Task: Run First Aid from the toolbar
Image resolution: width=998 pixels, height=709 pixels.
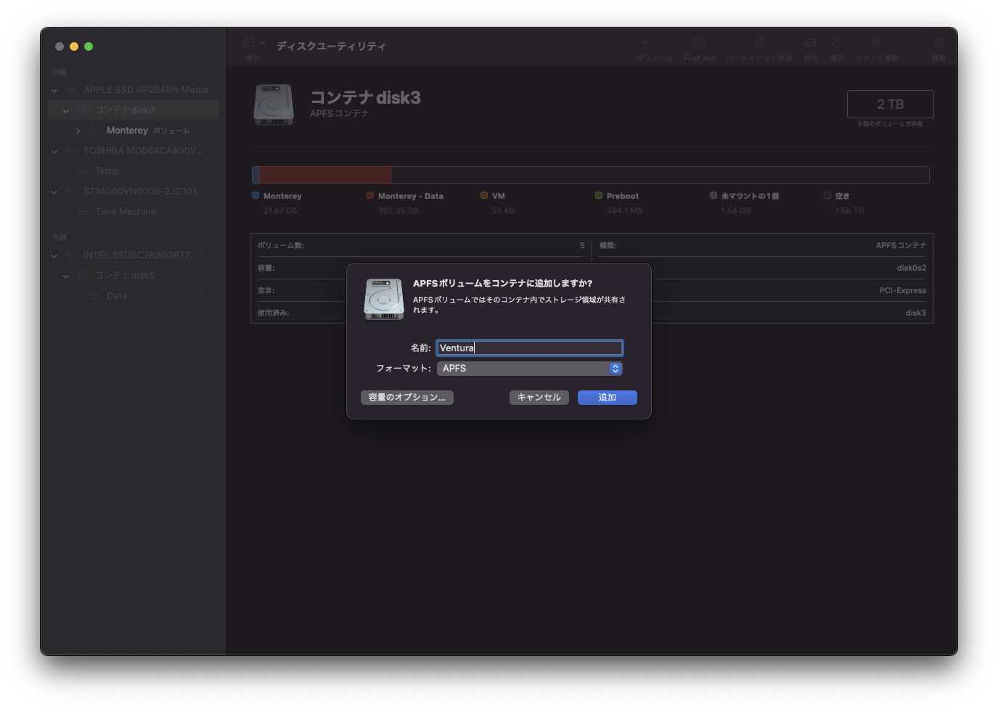Action: [x=699, y=43]
